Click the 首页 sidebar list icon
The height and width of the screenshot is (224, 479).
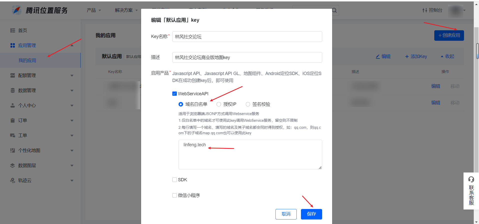coord(13,30)
